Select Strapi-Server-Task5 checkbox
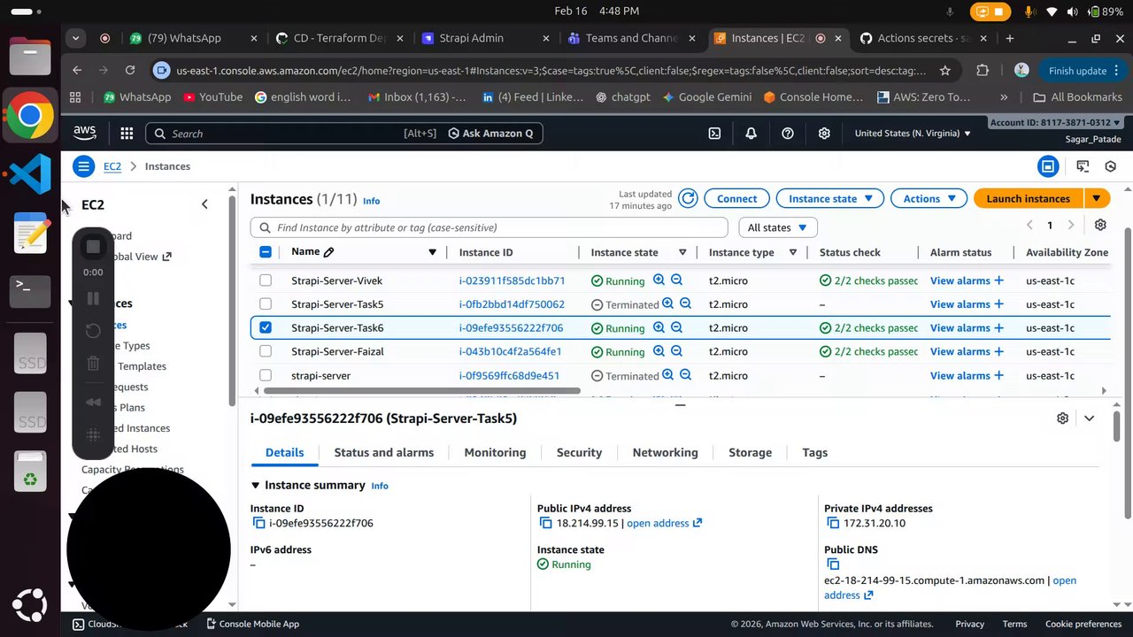1133x637 pixels. click(x=266, y=304)
